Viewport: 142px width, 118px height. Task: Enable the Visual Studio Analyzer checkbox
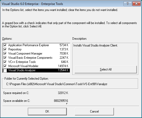point(5,70)
